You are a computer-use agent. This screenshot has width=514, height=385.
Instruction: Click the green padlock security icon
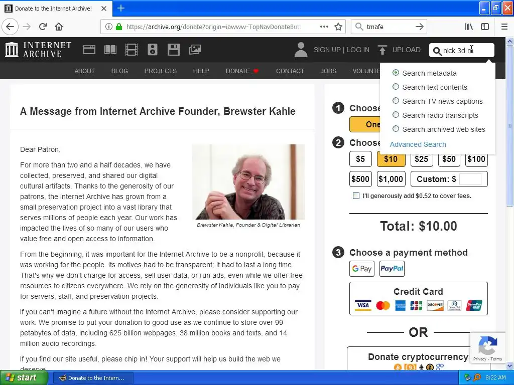[x=119, y=27]
